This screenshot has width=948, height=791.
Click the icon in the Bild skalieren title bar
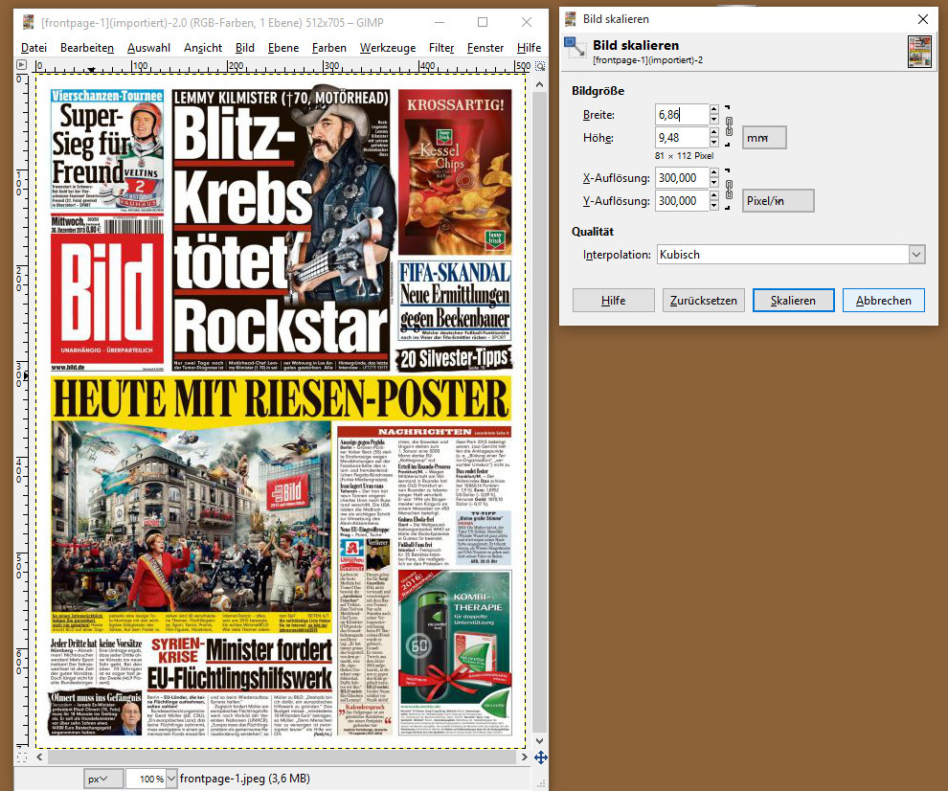(571, 19)
